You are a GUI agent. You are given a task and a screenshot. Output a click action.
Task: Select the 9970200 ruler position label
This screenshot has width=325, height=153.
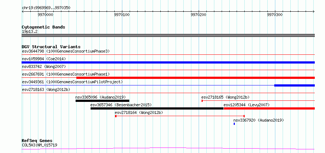click(x=199, y=15)
